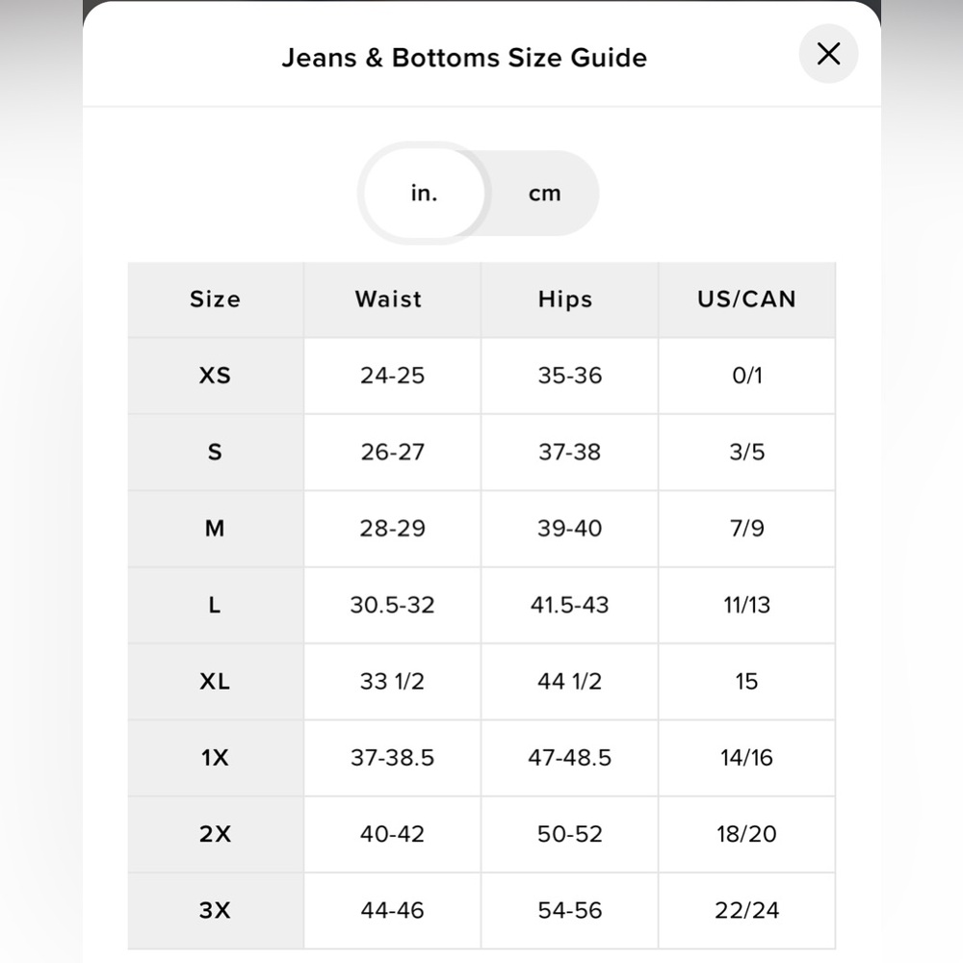Select the S size row label
The height and width of the screenshot is (963, 963).
[x=215, y=452]
